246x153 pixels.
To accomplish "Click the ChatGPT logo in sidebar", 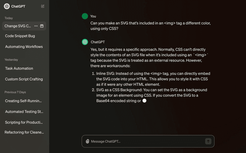I will (7, 6).
